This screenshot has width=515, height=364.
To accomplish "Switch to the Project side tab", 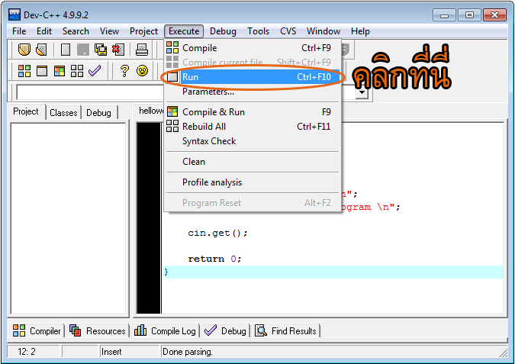I will click(x=26, y=111).
